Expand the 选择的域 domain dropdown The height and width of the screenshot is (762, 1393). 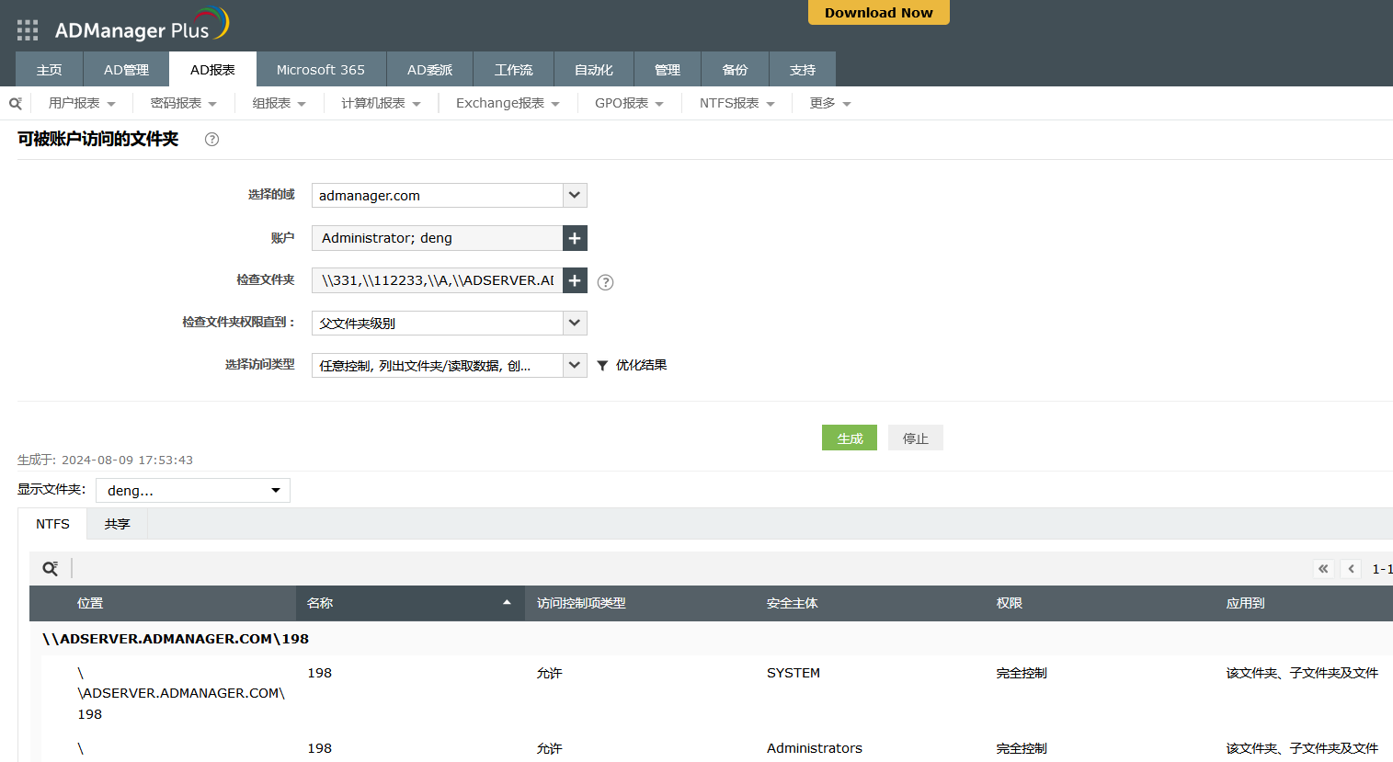point(574,195)
